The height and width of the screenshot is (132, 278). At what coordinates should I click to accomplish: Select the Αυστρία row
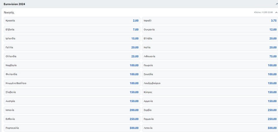(72, 101)
